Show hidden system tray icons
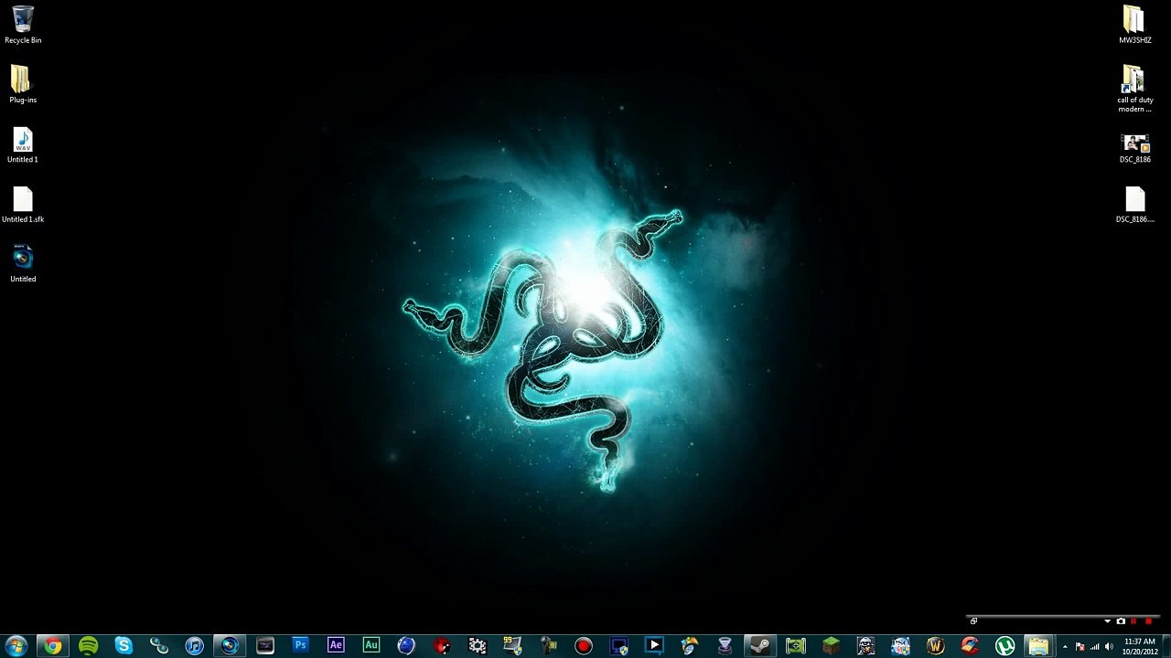Viewport: 1171px width, 658px height. [1065, 647]
